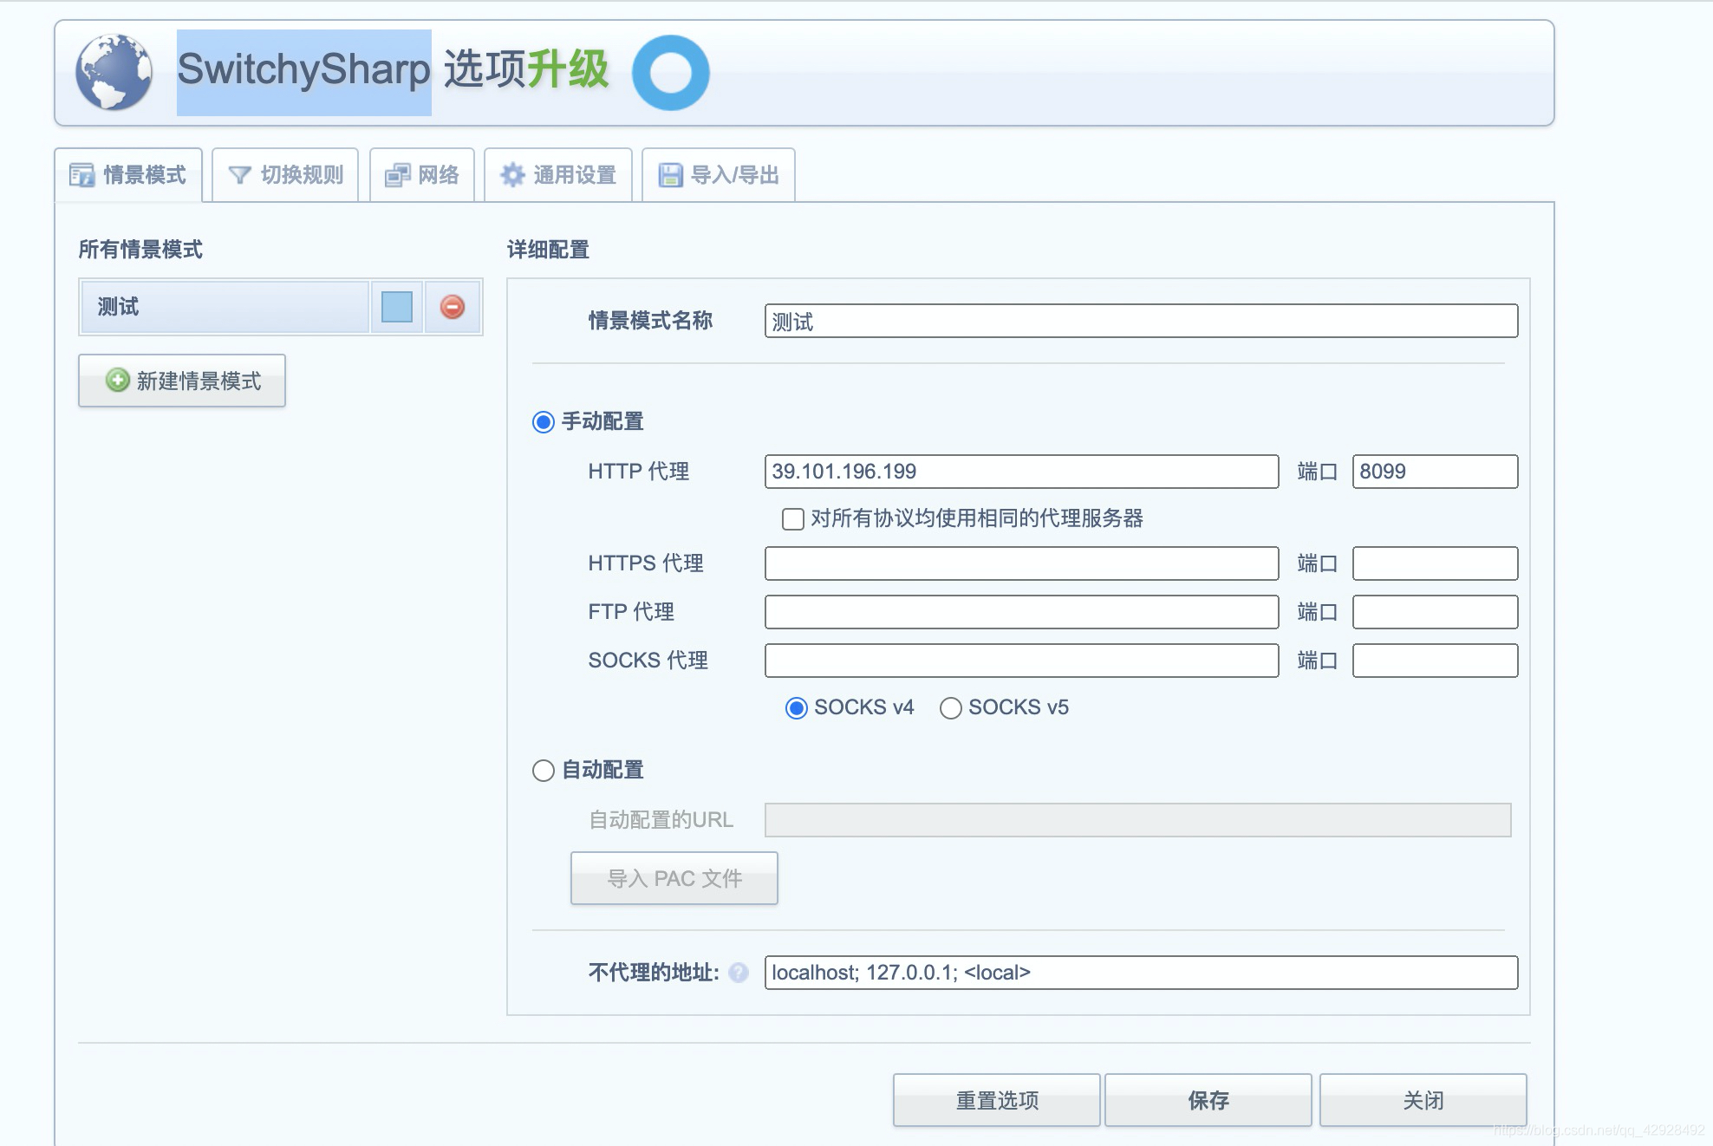Go to the 通用设置 tab

558,175
